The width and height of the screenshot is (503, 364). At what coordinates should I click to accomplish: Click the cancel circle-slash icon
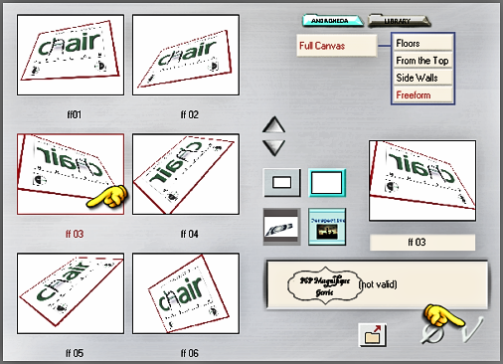(433, 333)
